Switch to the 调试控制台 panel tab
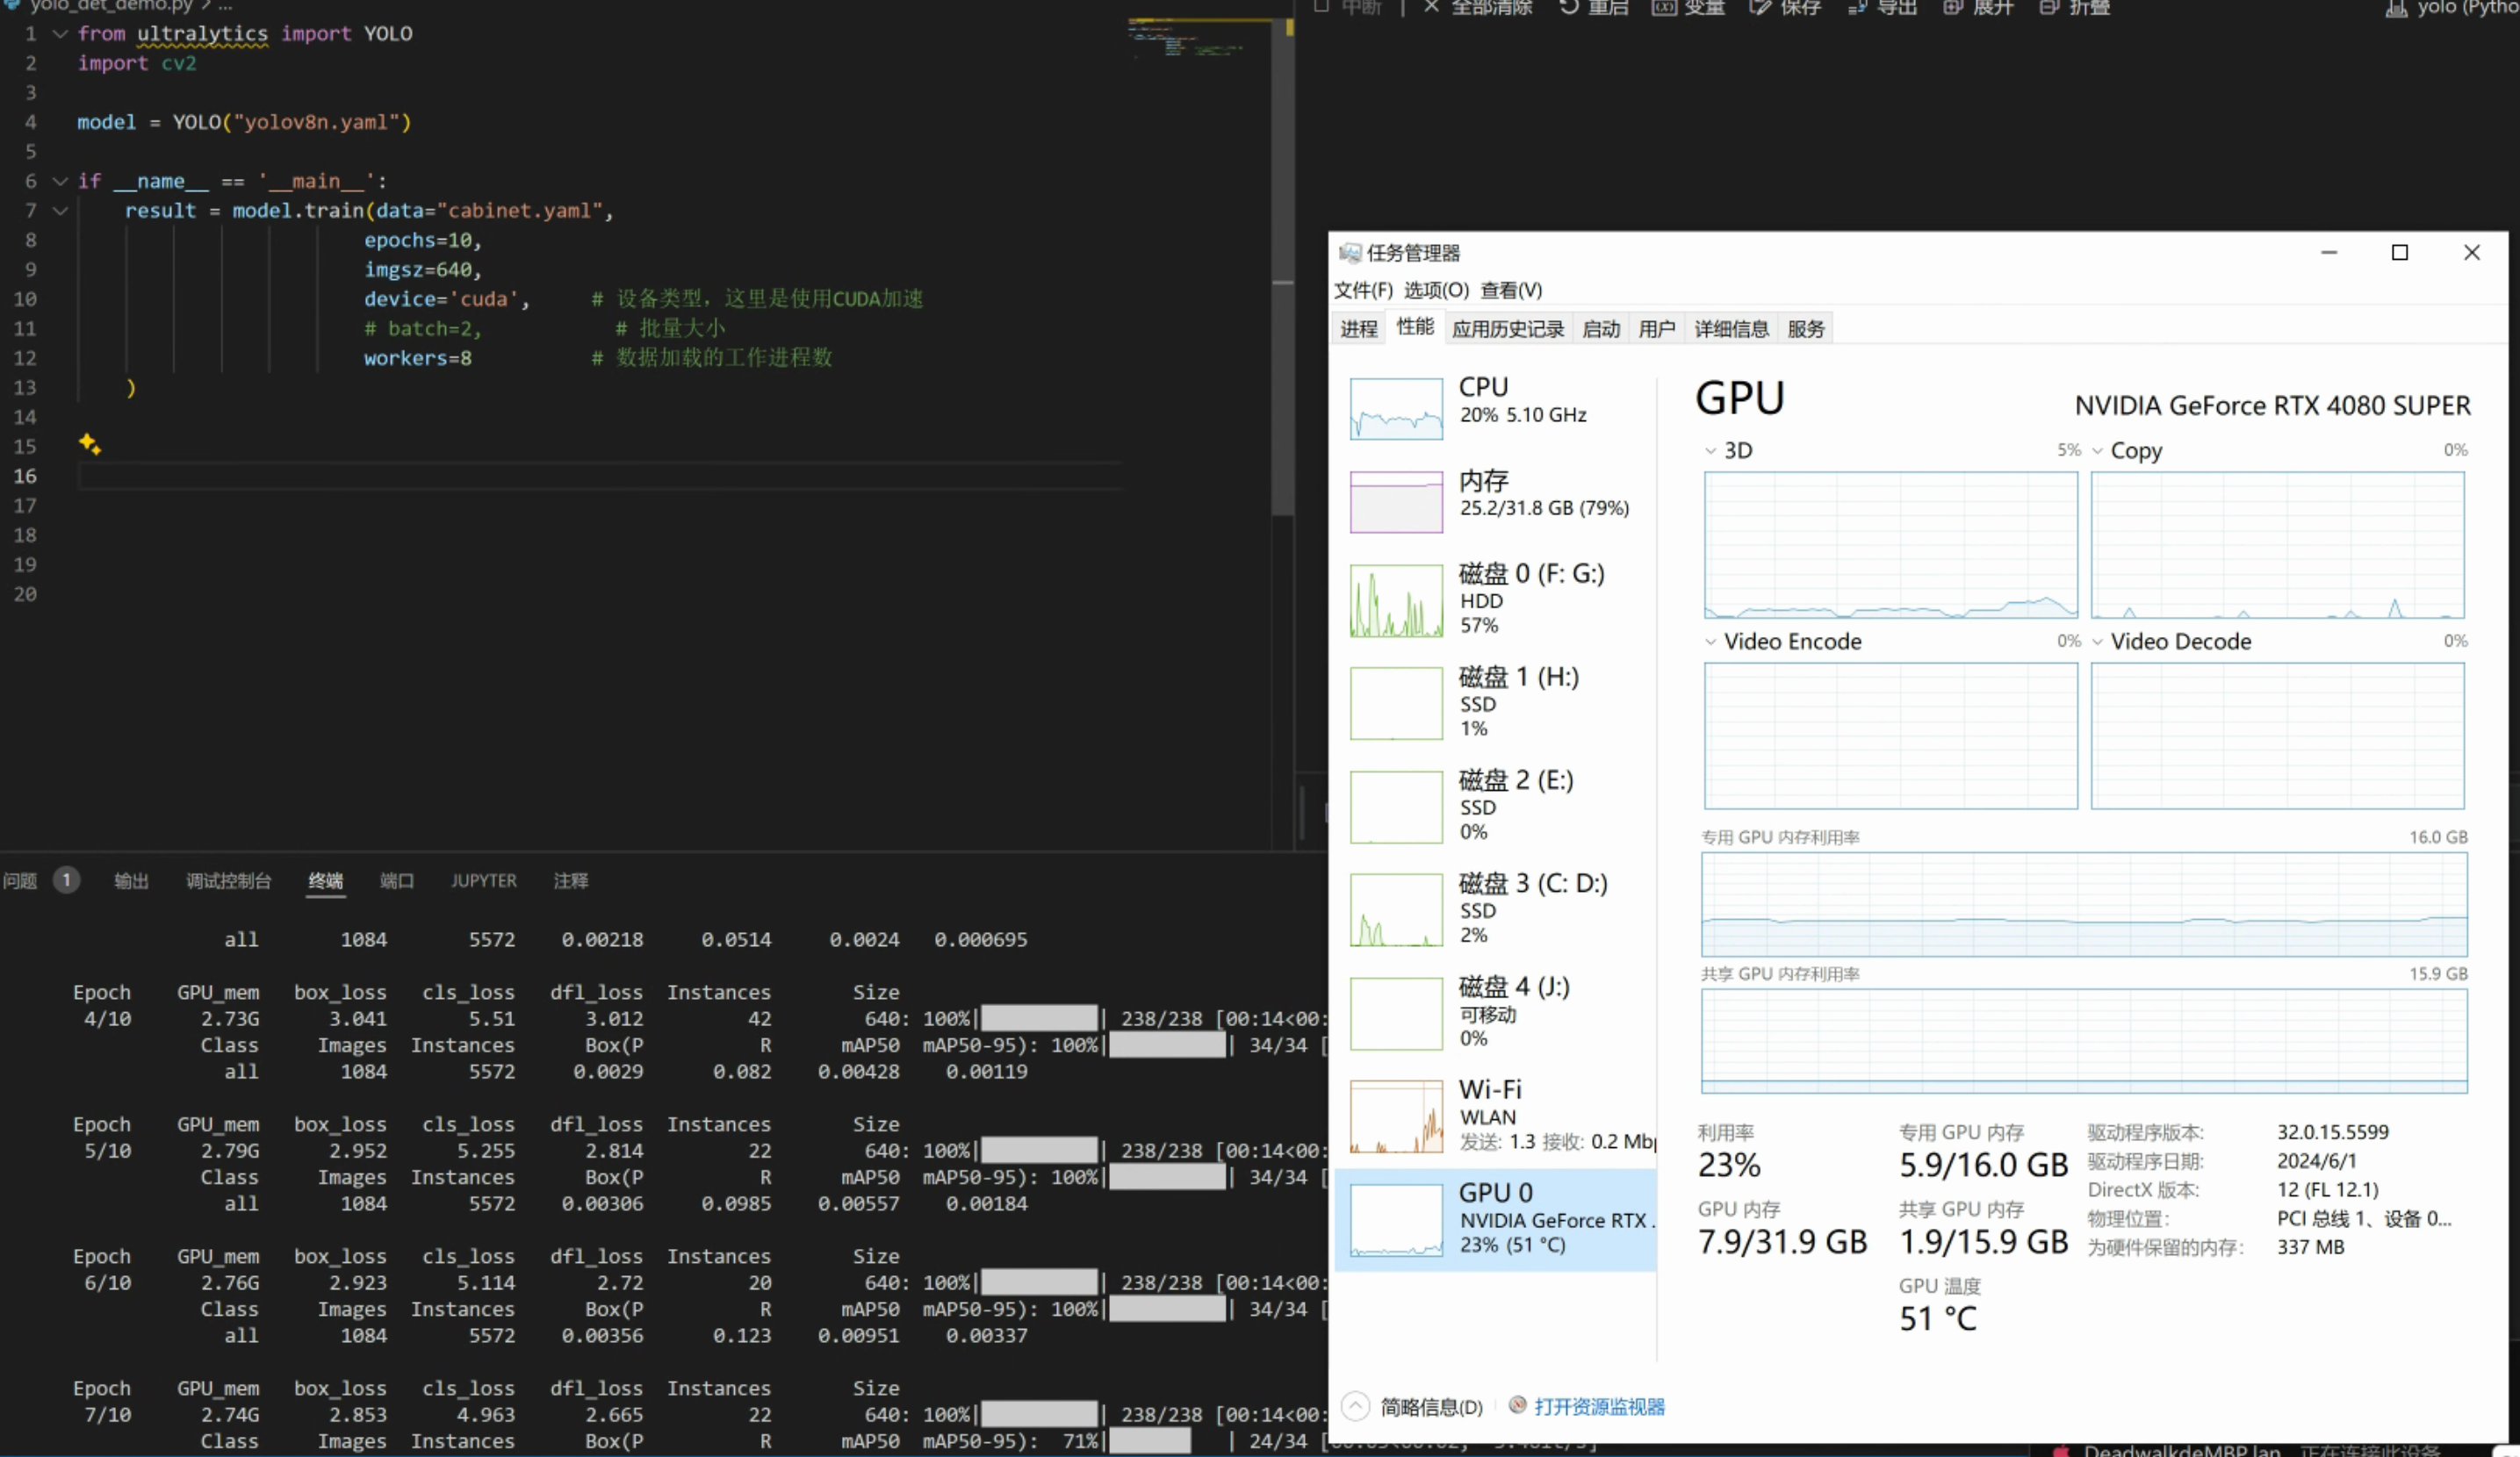Screen dimensions: 2520x1457 click(228, 880)
